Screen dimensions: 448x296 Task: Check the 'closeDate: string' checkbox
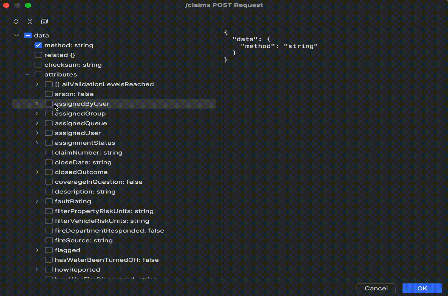click(x=49, y=162)
